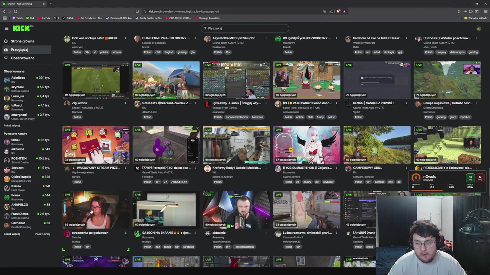Open the YouTube bookmark
Screen dimensions: 490x275
(x=44, y=18)
